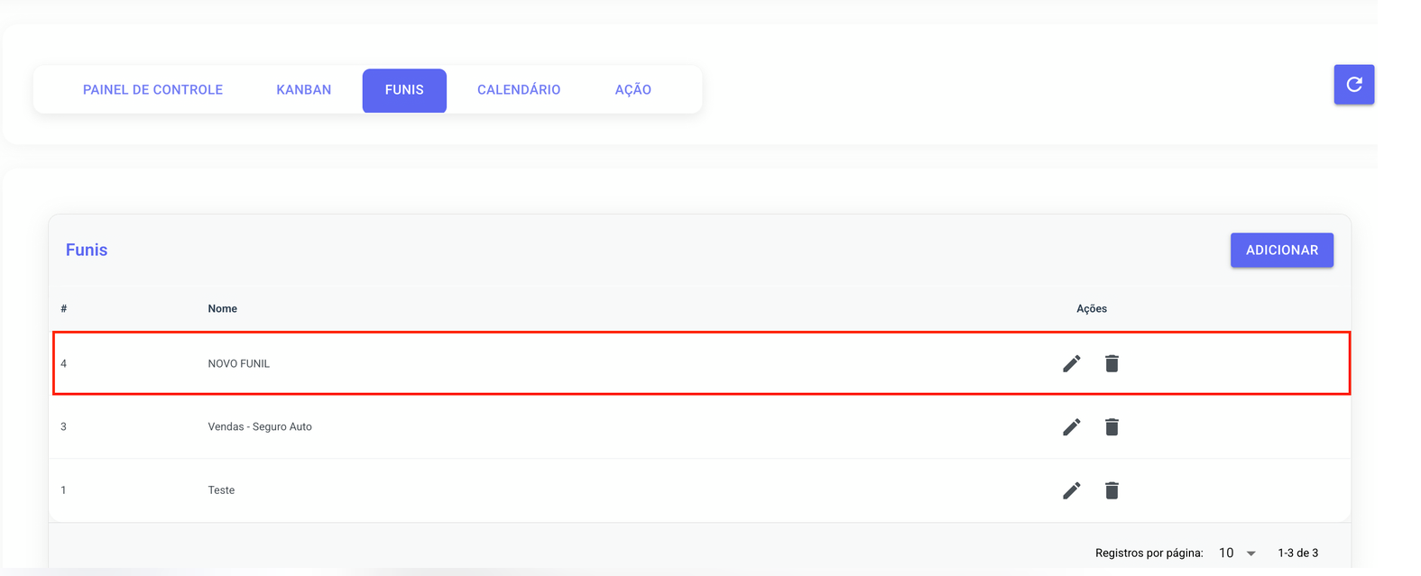Edit the Vendas - Seguro Auto funnel

point(1071,427)
